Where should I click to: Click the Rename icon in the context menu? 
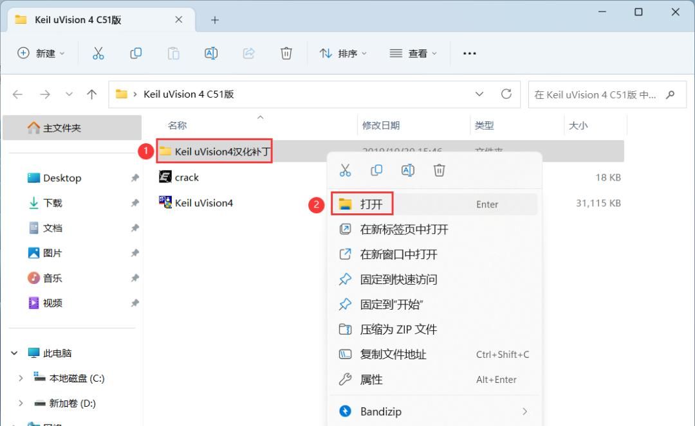tap(409, 170)
